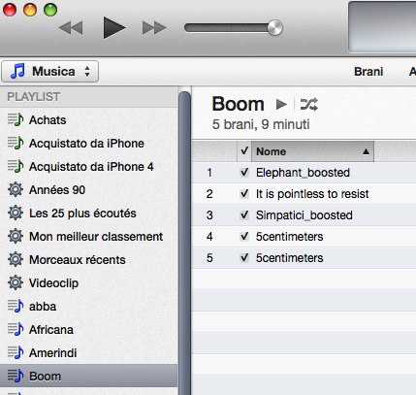The width and height of the screenshot is (416, 395).
Task: Uncheck the Elephant_boosted track checkbox
Action: [x=244, y=172]
